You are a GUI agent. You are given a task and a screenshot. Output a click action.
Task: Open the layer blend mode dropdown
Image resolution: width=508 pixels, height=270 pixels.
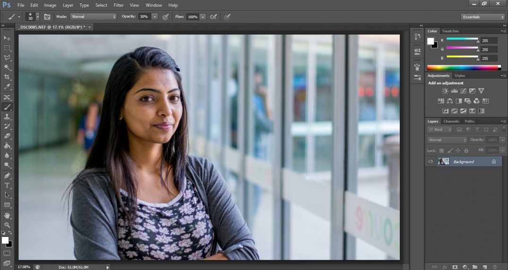pyautogui.click(x=447, y=140)
